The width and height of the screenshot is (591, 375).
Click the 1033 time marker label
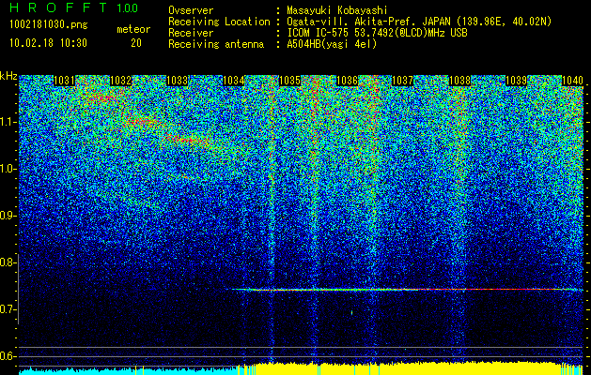(x=178, y=81)
